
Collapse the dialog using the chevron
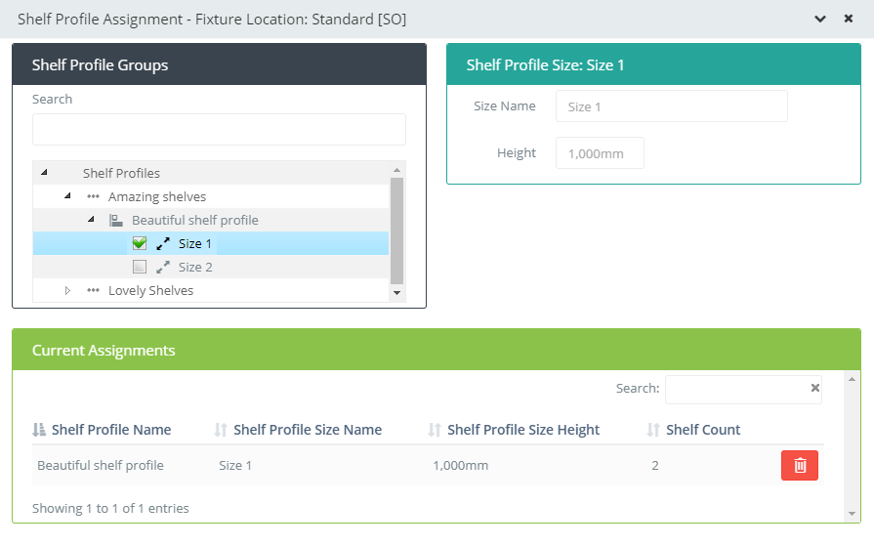(820, 19)
